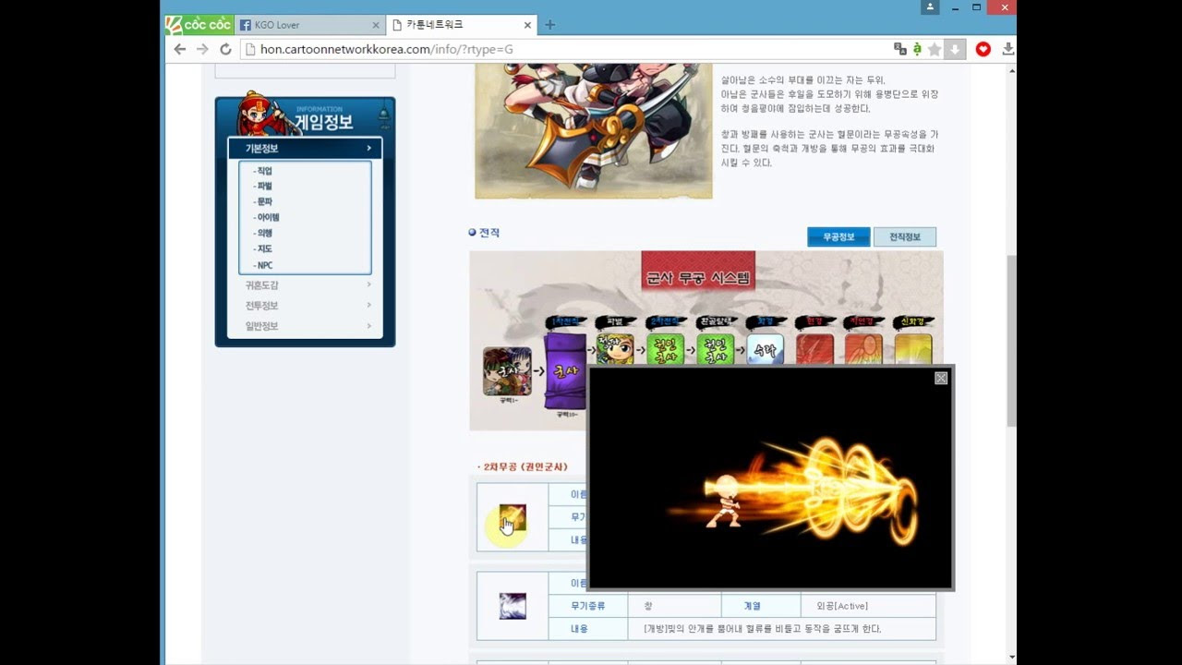Click the 파벌 faction character icon

coord(614,350)
